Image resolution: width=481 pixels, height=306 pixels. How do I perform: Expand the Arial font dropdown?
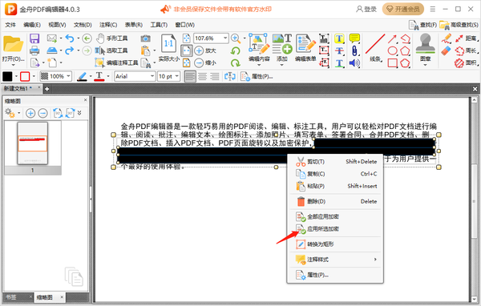(x=152, y=76)
